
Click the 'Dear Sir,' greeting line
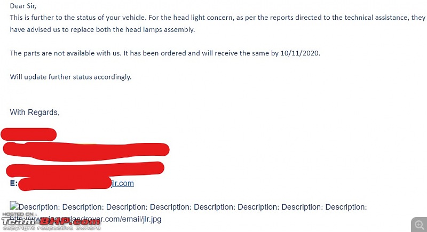point(23,6)
